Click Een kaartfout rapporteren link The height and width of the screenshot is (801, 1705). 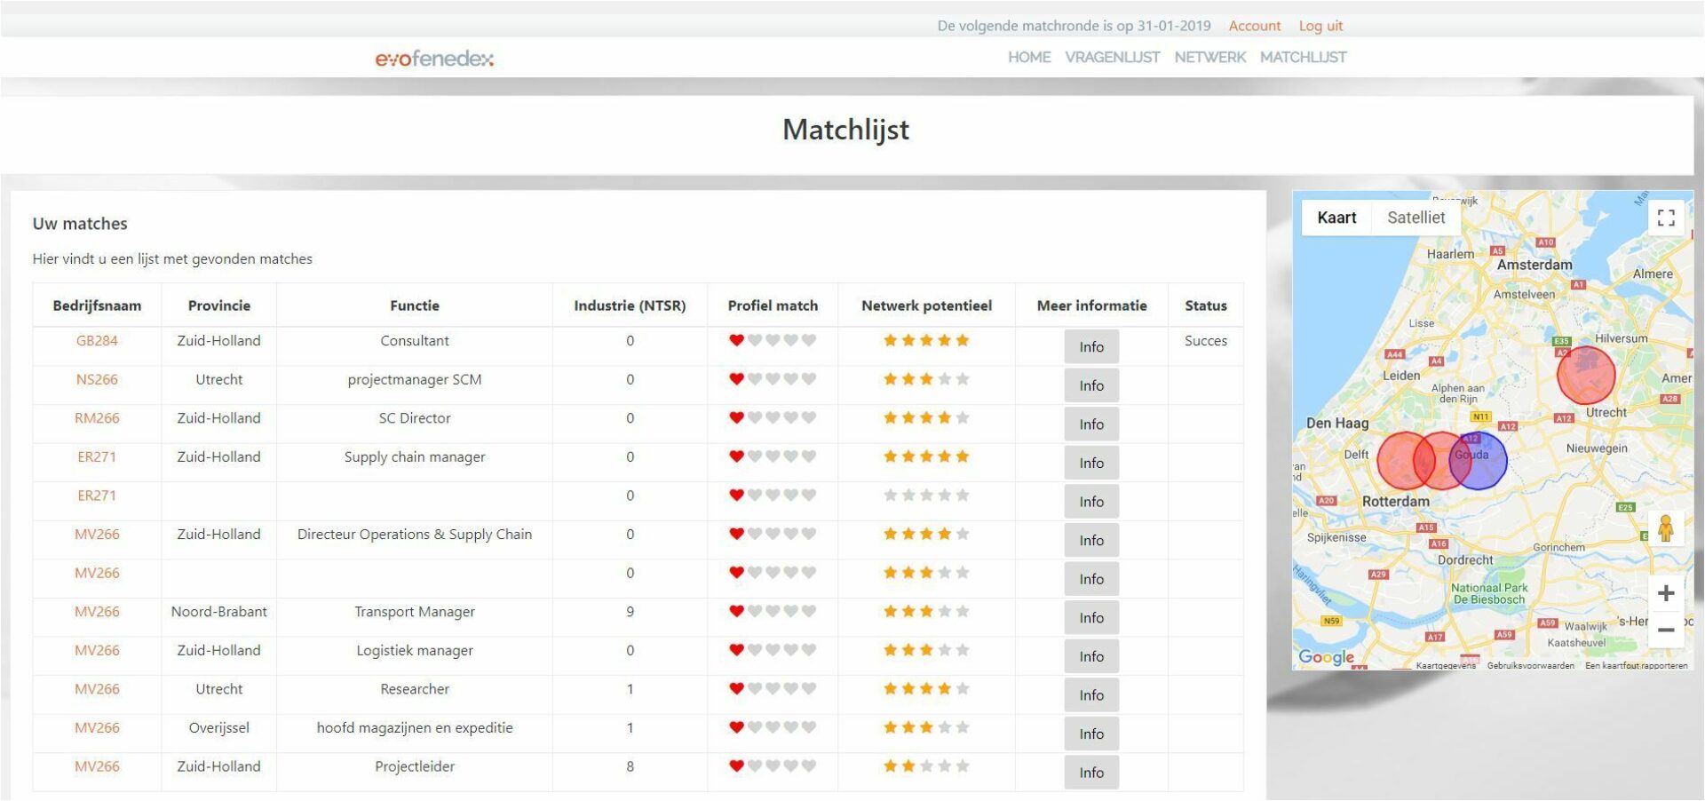click(x=1637, y=664)
